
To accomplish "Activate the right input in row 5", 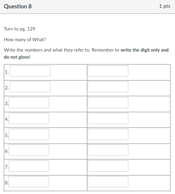I will pos(108,134).
